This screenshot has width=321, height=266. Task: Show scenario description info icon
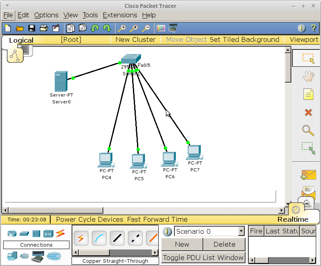point(167,231)
